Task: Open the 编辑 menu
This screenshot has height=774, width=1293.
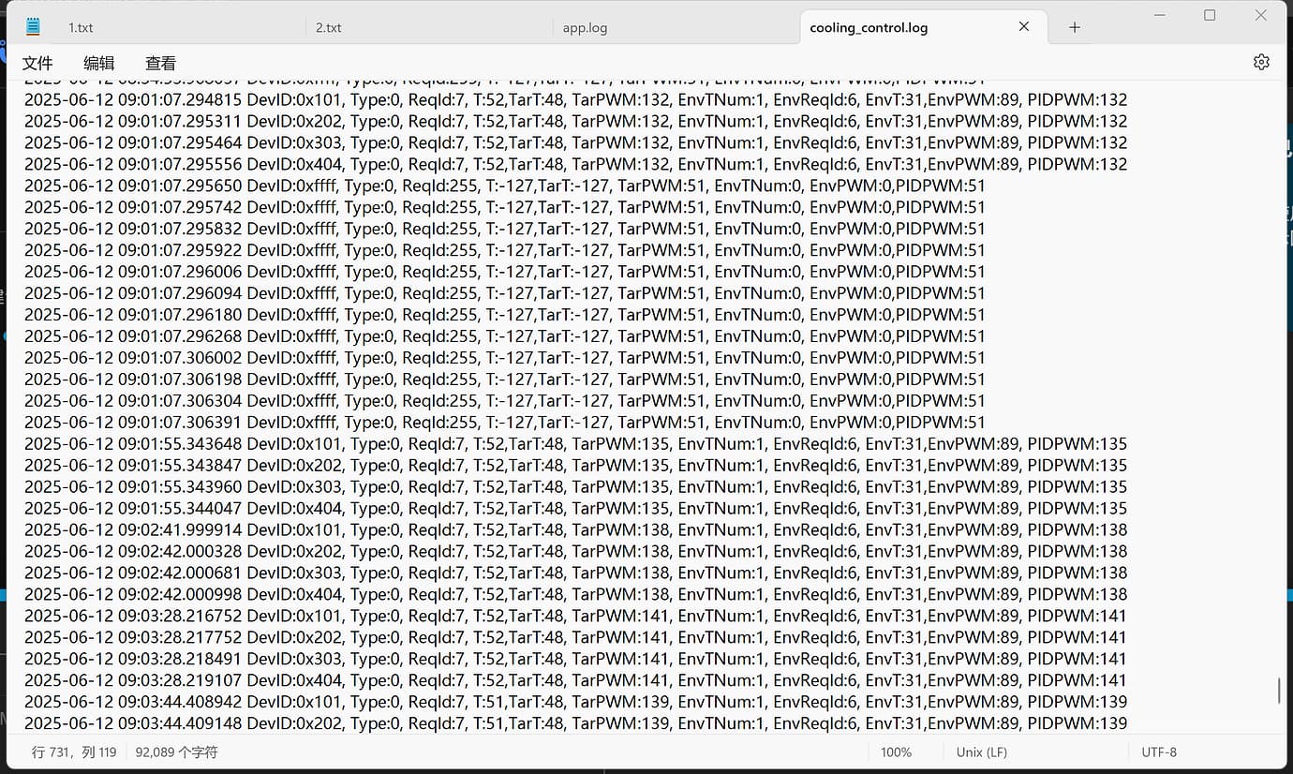Action: point(99,63)
